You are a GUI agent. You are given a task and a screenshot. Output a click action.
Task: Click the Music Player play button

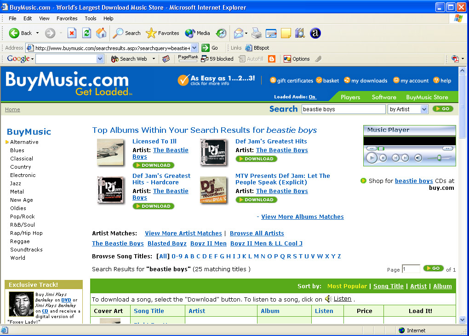click(x=372, y=158)
